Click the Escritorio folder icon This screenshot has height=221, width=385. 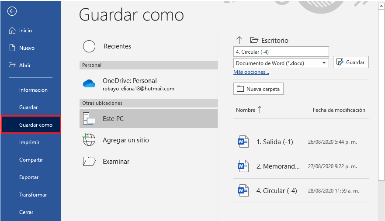[254, 40]
